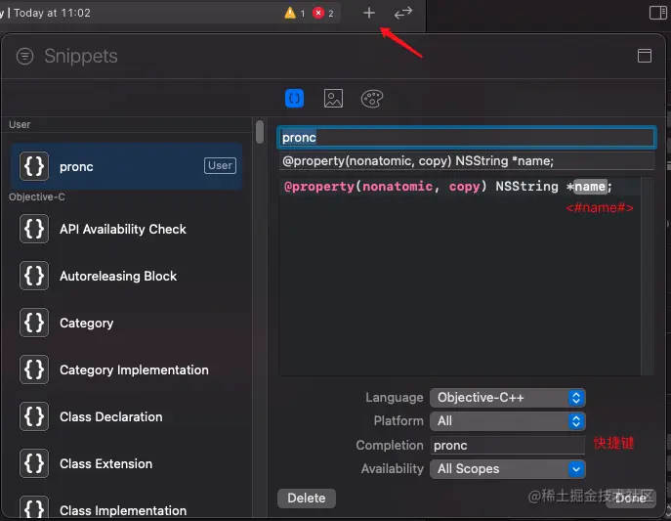
Task: Click the yellow warning indicator icon
Action: (x=290, y=13)
